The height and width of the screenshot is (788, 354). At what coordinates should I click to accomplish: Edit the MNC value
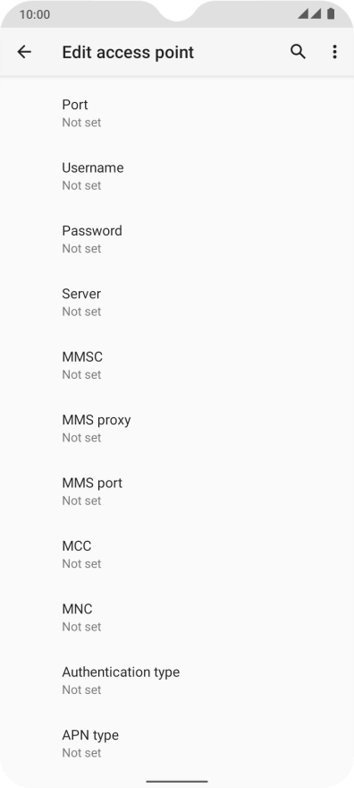[x=177, y=618]
